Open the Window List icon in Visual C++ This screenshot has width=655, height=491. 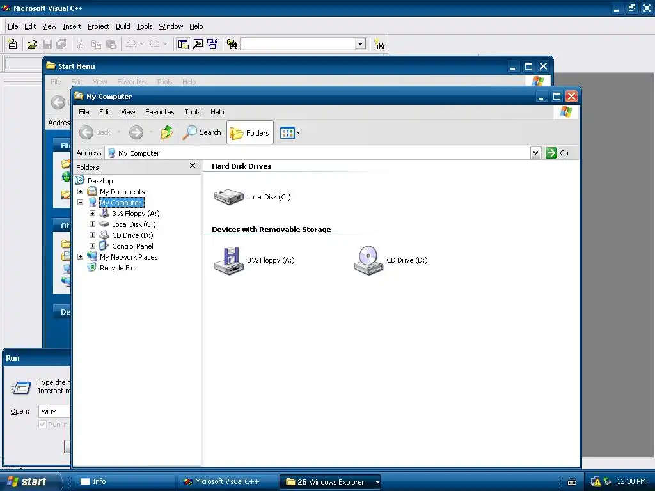click(x=212, y=44)
